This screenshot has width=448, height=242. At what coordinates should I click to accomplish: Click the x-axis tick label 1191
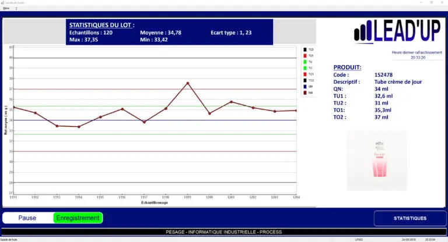pyautogui.click(x=13, y=197)
